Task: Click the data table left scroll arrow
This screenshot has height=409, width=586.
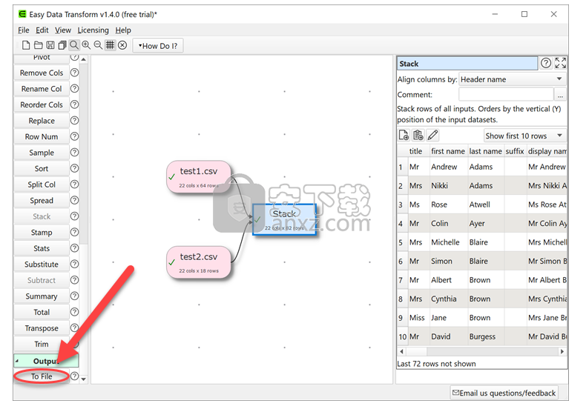Action: coord(402,351)
